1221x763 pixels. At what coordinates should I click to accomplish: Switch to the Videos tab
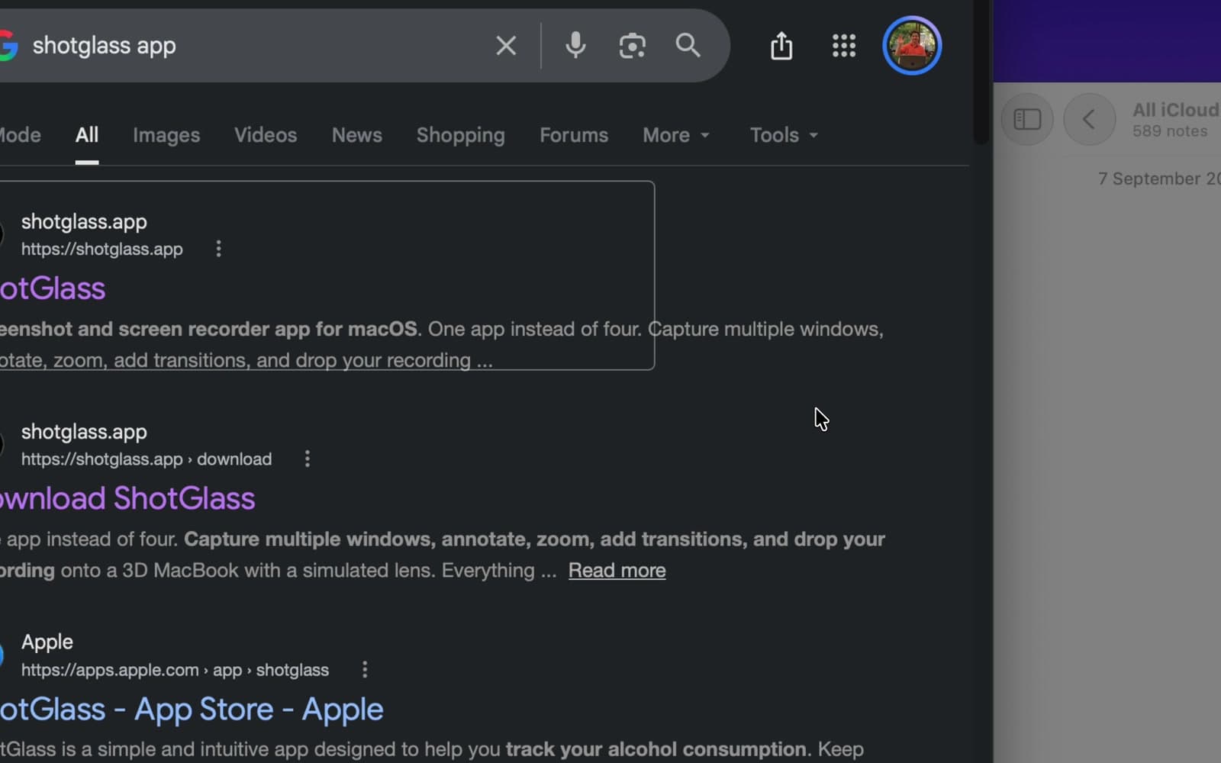click(266, 135)
